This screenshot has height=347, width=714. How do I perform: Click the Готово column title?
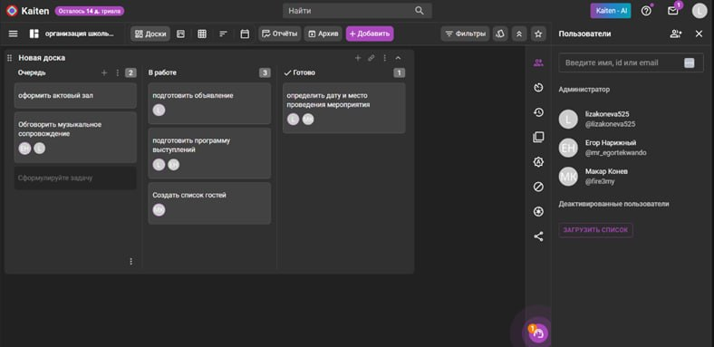click(304, 72)
